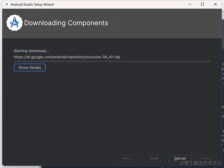The height and width of the screenshot is (168, 224).
Task: Click the sources-34_r01.zip download URL
Action: 67,57
